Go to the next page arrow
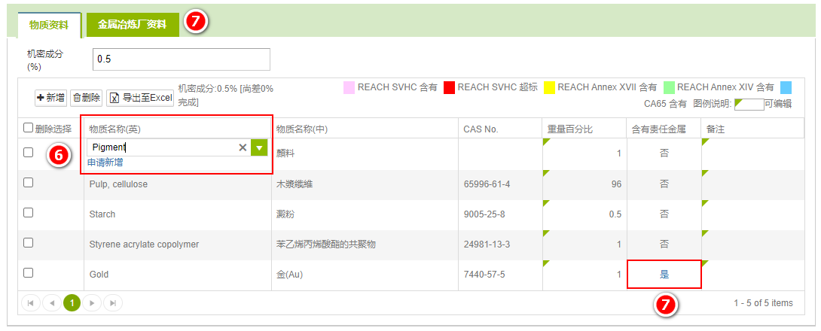Screen dimensions: 821x331 92,303
